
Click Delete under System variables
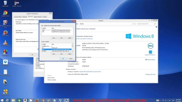70,54
